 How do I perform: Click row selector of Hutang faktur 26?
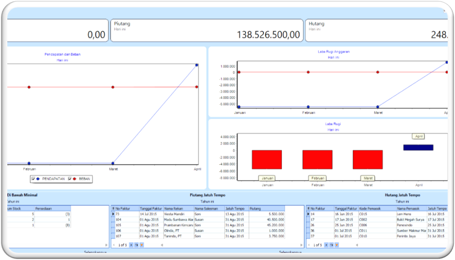point(308,225)
